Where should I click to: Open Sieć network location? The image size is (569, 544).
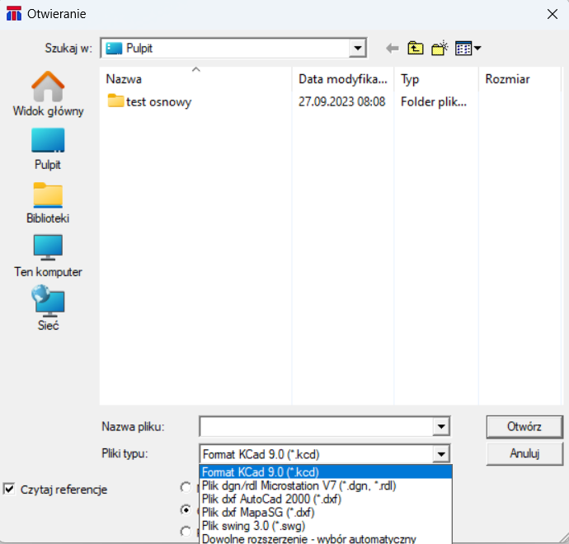point(48,309)
